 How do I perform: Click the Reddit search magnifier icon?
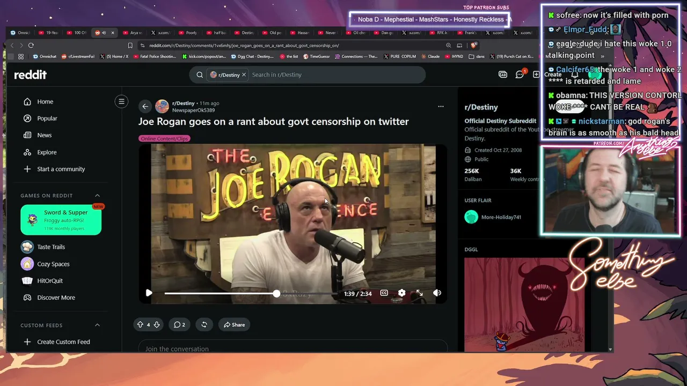200,75
